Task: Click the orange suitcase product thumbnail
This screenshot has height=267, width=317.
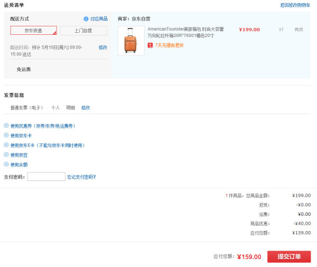Action: (x=131, y=41)
